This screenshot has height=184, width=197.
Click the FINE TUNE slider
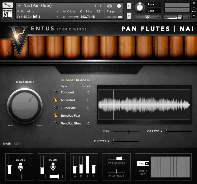[117, 171]
